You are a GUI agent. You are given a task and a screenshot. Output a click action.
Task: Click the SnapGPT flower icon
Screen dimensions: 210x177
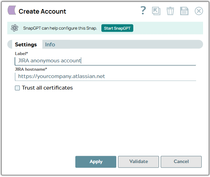point(15,28)
